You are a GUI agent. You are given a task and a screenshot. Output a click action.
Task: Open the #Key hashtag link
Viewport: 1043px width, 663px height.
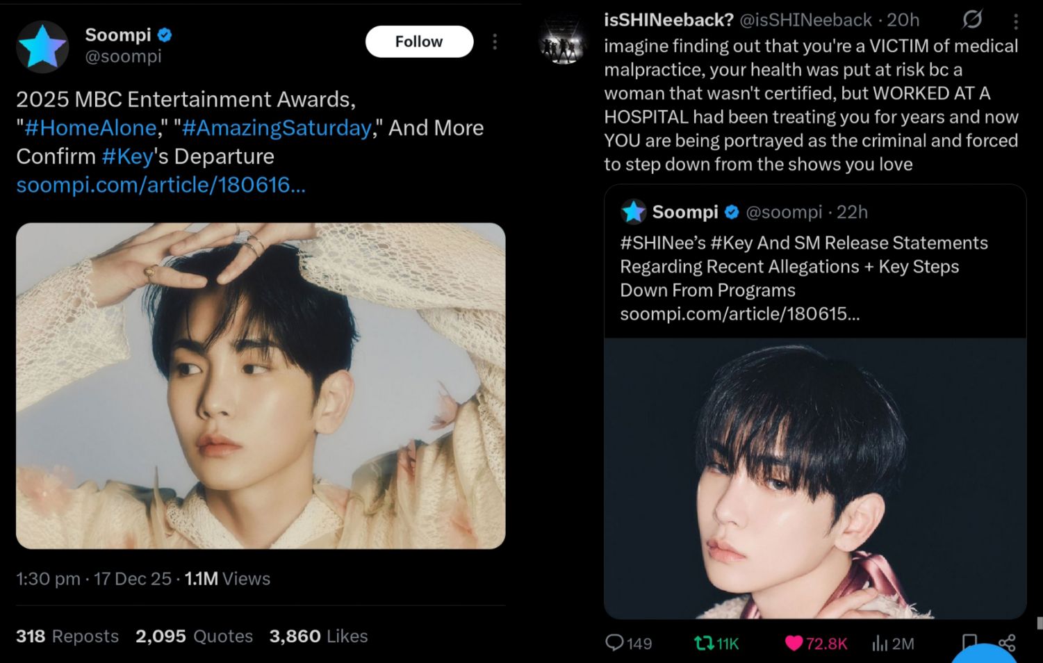[127, 156]
